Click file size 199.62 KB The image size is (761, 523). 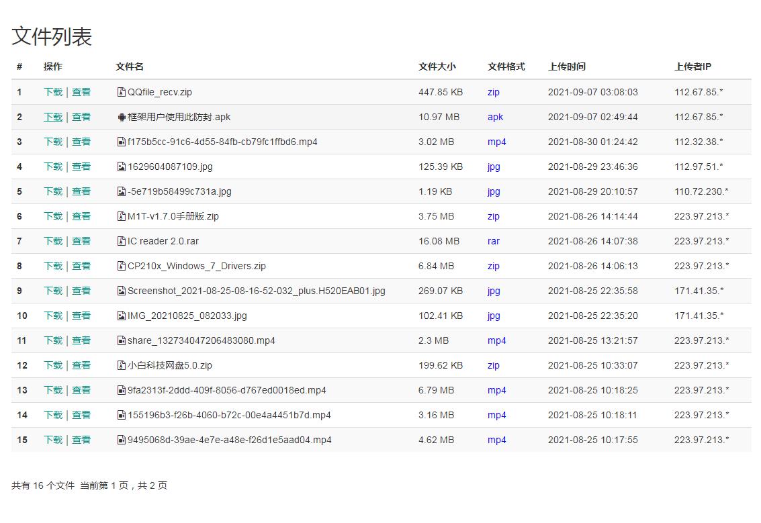click(x=441, y=365)
